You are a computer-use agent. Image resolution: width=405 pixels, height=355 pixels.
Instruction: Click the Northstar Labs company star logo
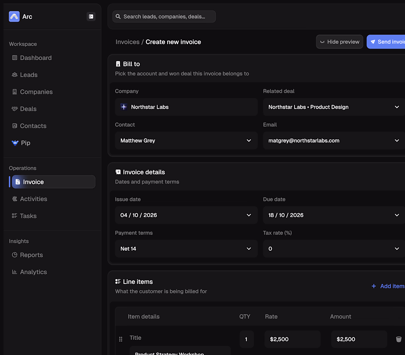tap(124, 107)
